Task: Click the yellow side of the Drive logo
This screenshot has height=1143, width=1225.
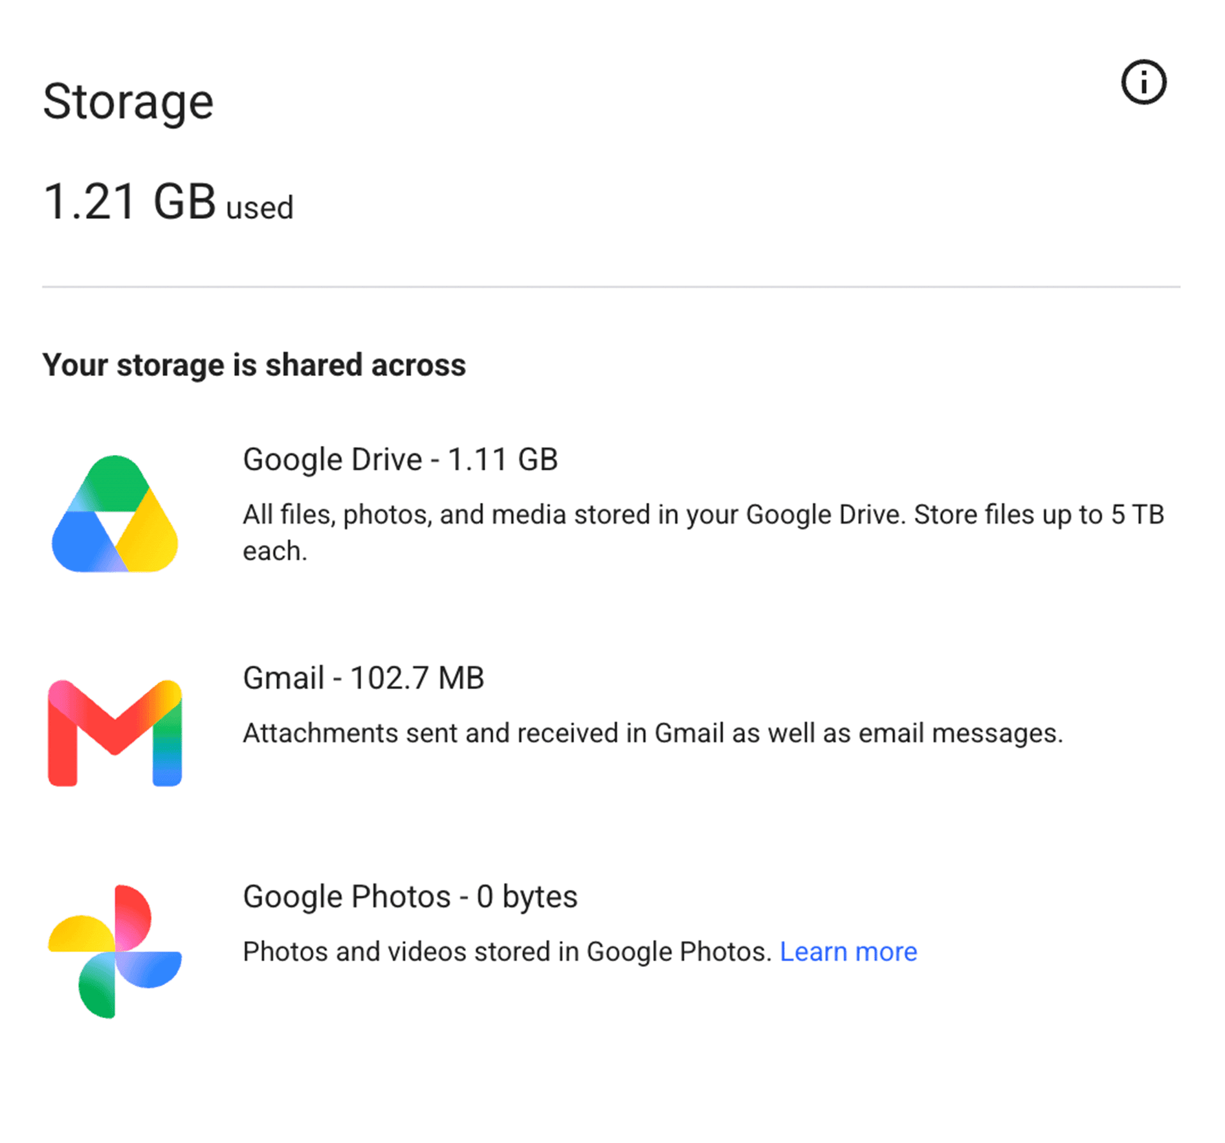Action: coord(150,535)
